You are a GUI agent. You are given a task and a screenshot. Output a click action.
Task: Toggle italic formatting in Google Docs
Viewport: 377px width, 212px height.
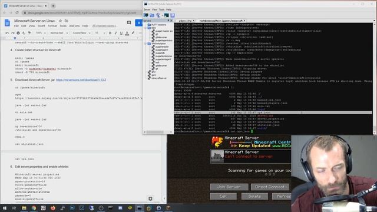click(x=115, y=33)
